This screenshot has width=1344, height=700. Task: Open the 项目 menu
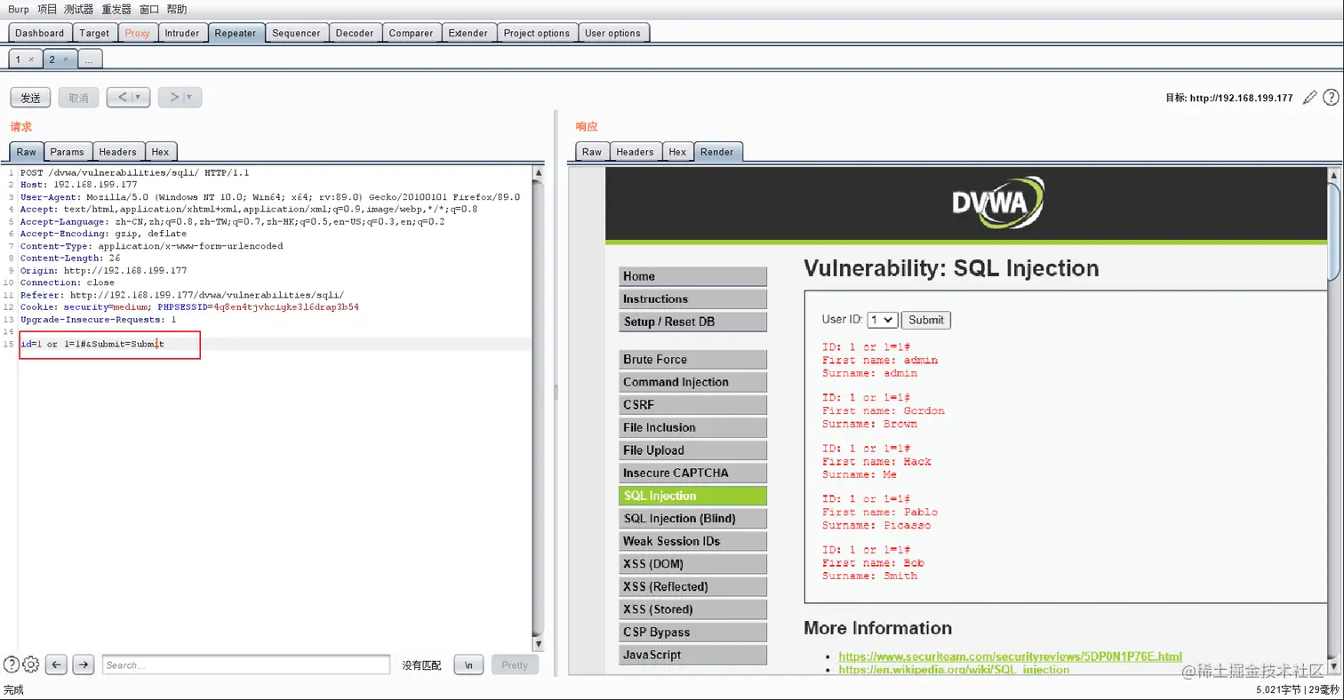(47, 10)
